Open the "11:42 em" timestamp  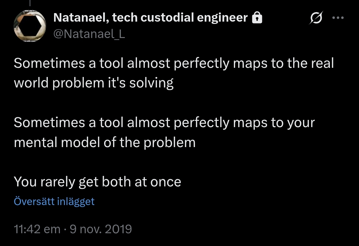coord(37,229)
